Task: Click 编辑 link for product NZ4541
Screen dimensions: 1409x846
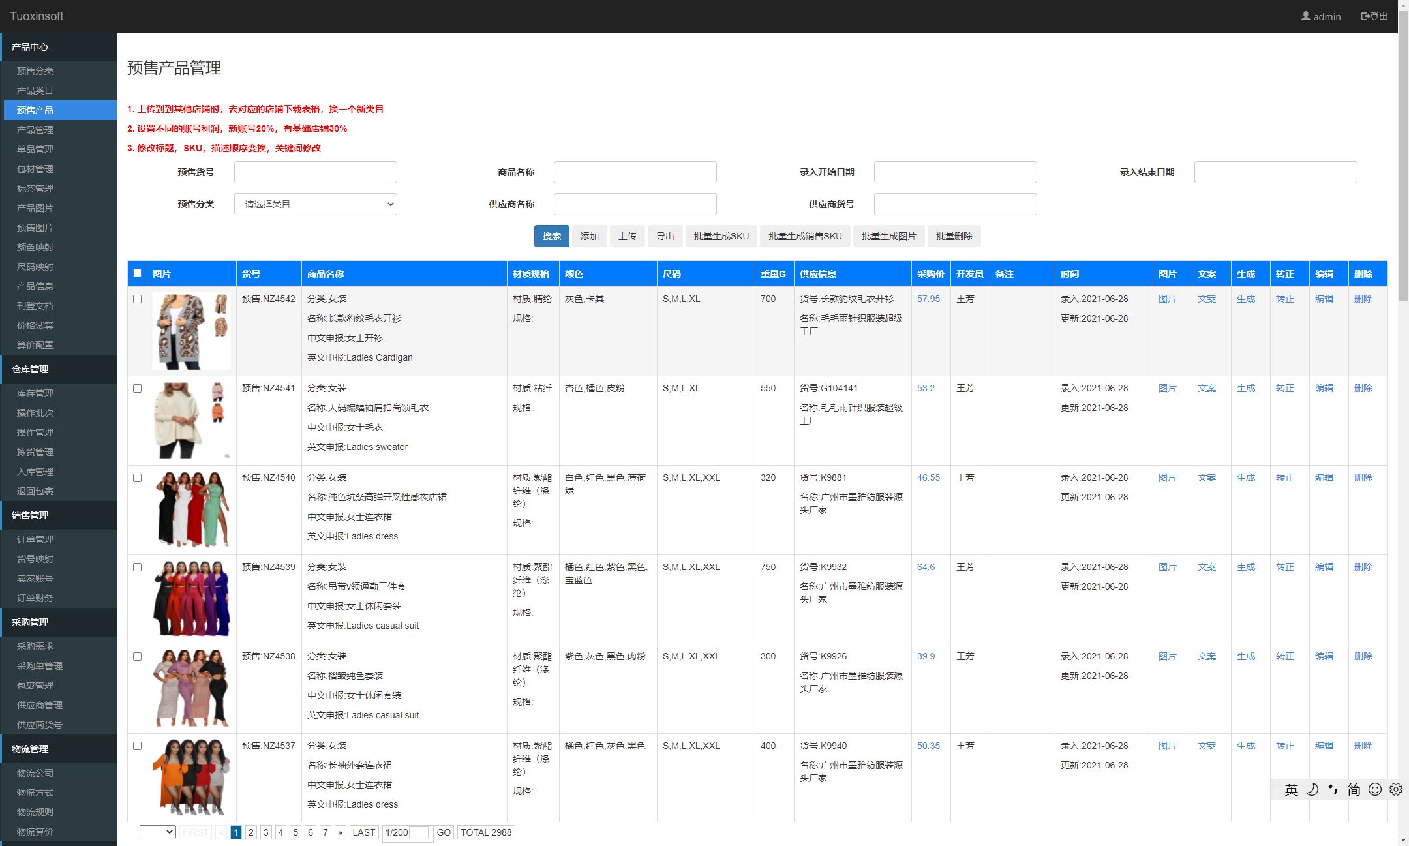Action: (x=1324, y=388)
